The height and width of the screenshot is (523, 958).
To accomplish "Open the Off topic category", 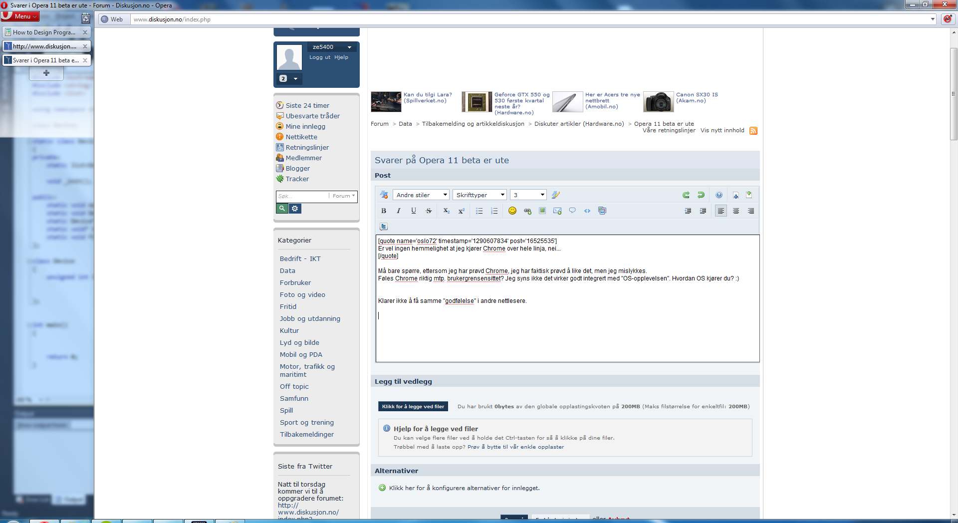I will coord(294,387).
